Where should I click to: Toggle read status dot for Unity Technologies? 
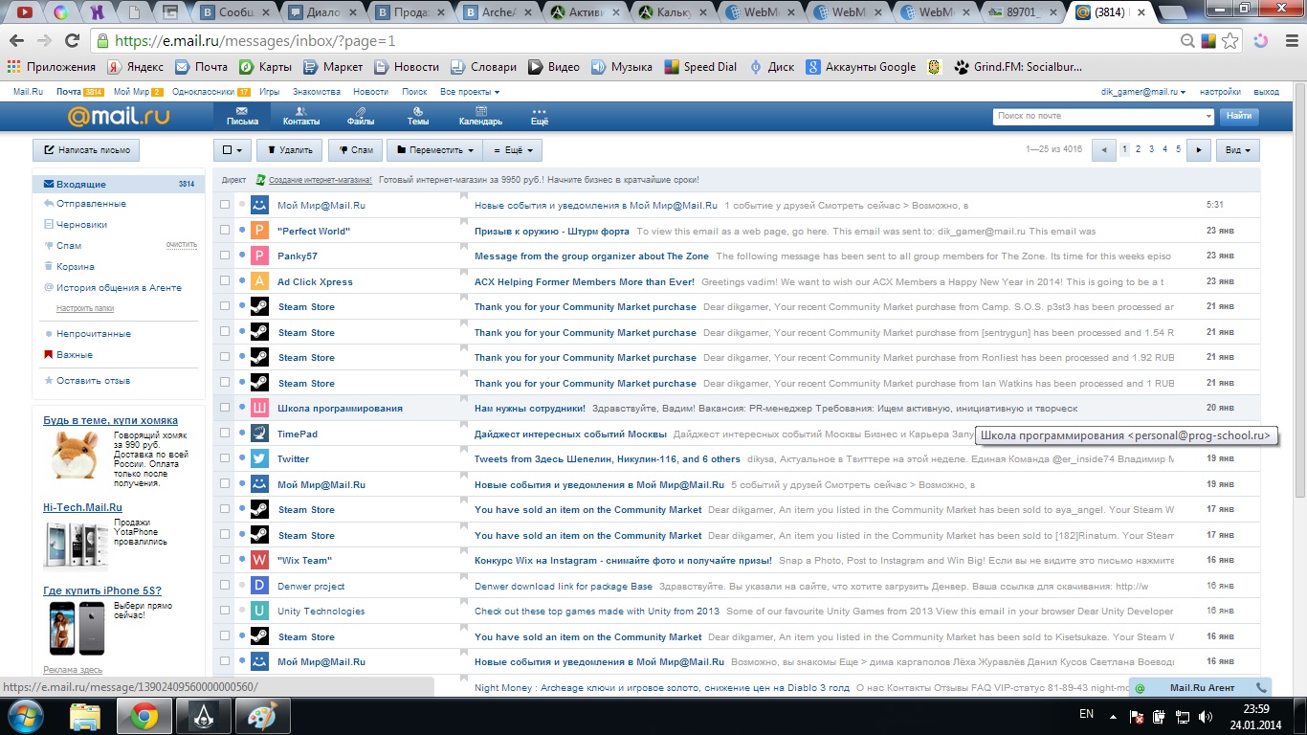point(242,611)
